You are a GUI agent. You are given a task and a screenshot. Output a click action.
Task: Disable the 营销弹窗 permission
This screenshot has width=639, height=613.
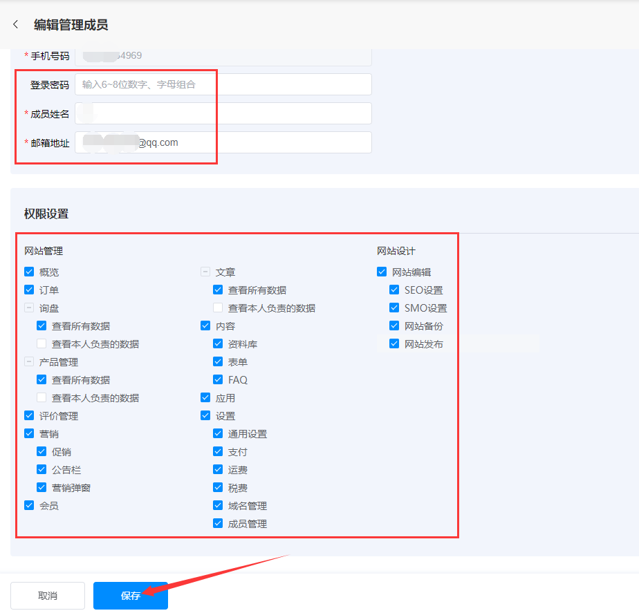point(41,488)
